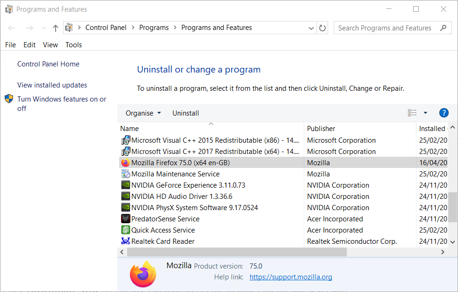The width and height of the screenshot is (458, 292).
Task: Select Mozilla Maintenance Service name
Action: (x=175, y=174)
